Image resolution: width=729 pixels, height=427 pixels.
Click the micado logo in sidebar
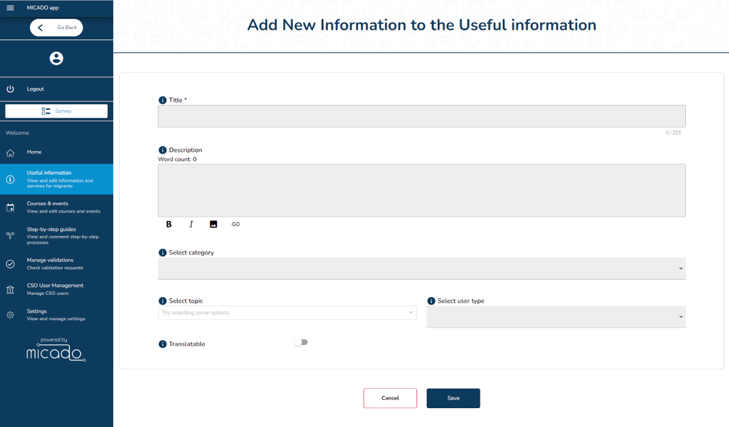55,350
